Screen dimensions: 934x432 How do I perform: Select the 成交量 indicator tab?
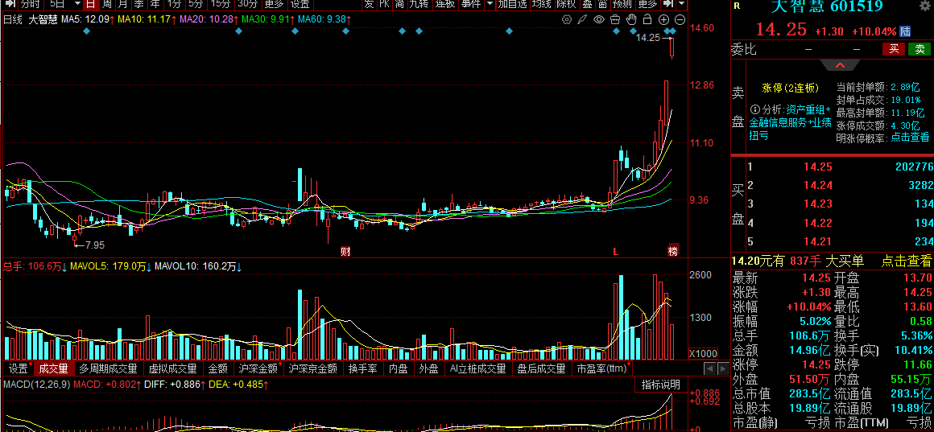pos(54,368)
